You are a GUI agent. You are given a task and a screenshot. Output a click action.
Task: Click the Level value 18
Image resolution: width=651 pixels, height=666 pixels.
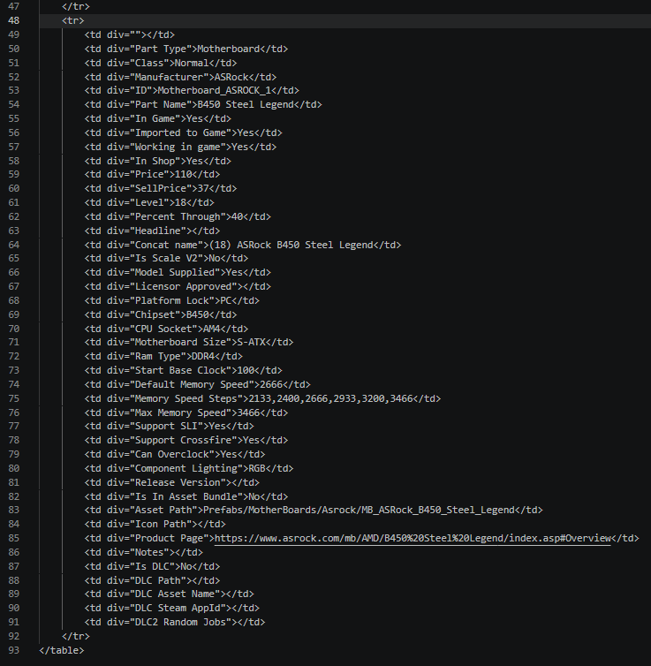click(180, 202)
